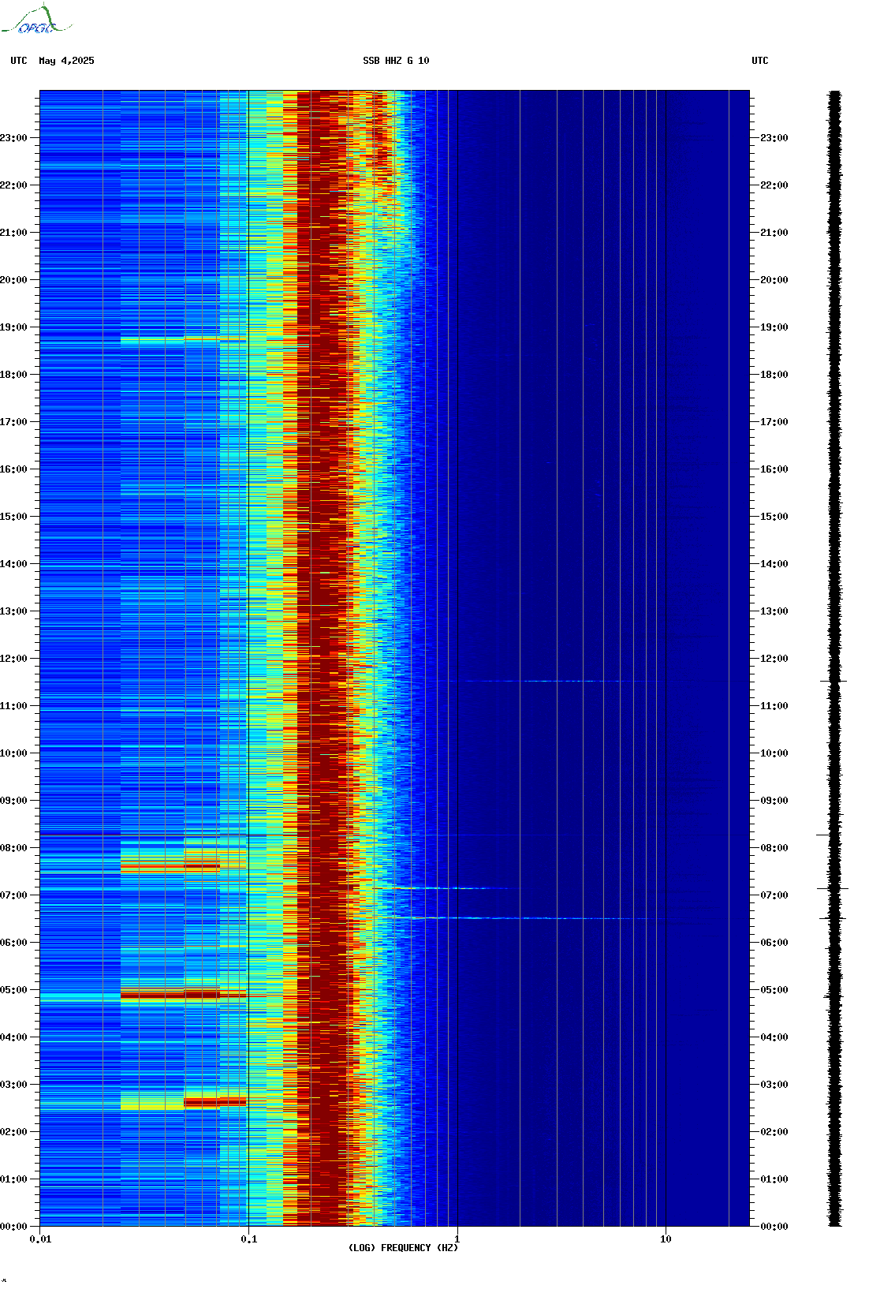
Task: Click '15:00' on the left time axis
Action: (x=13, y=517)
